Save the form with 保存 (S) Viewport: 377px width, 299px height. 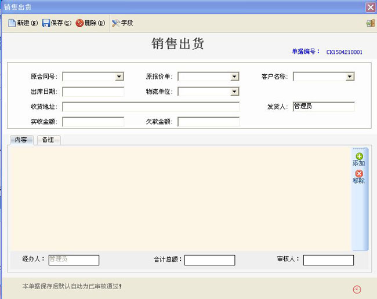click(x=57, y=23)
